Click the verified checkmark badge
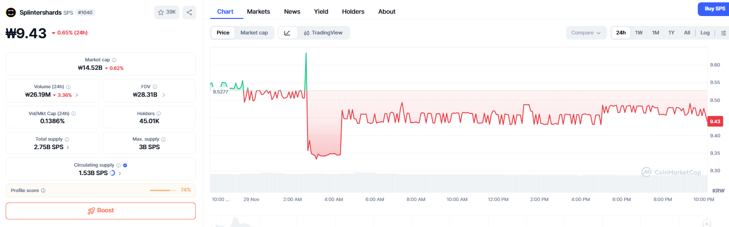The height and width of the screenshot is (227, 729). click(125, 166)
